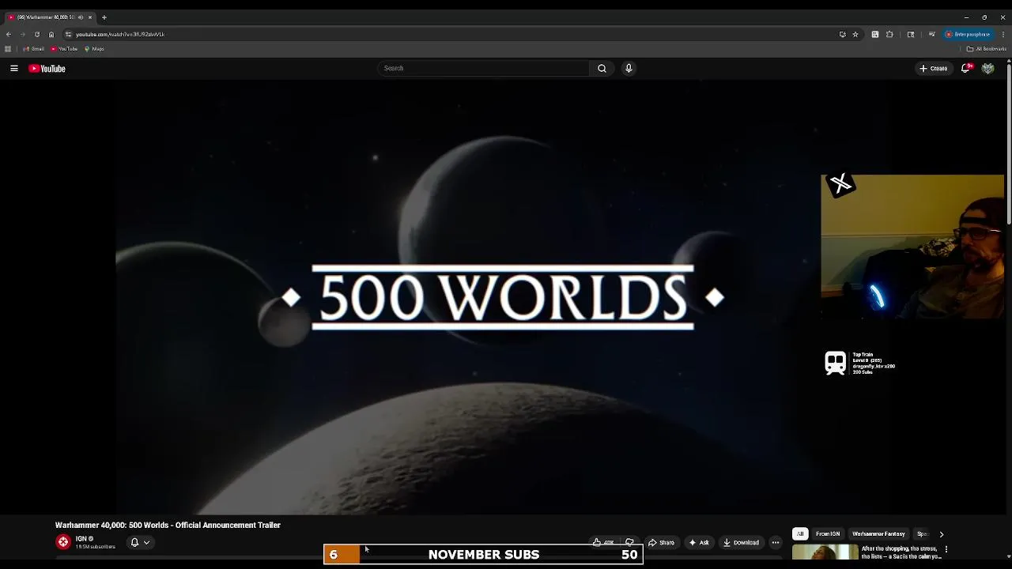The width and height of the screenshot is (1012, 569).
Task: Open Maps bookmark
Action: (94, 49)
